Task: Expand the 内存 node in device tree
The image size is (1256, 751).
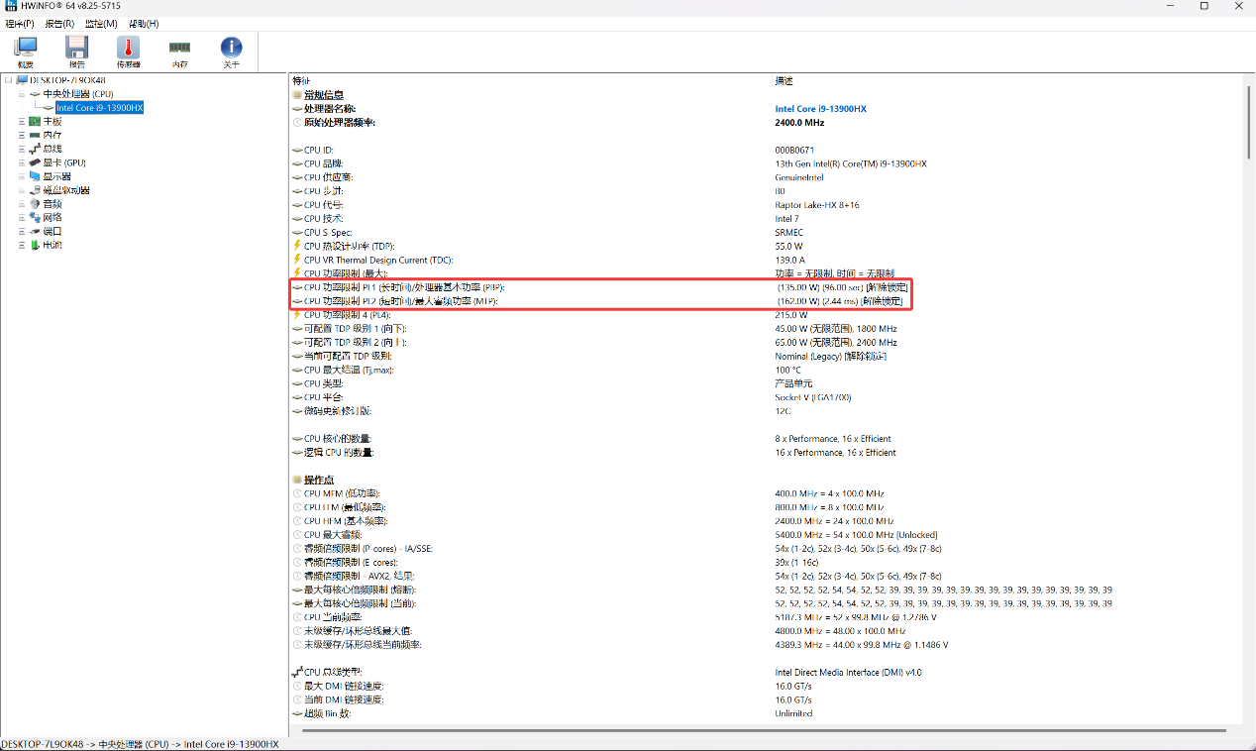Action: click(x=21, y=135)
